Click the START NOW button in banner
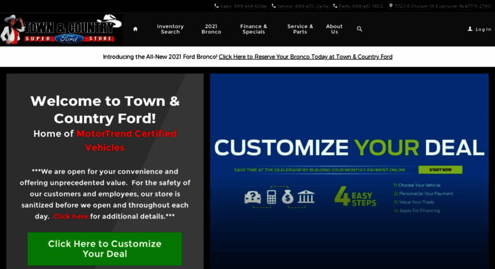495x269 pixels. (x=440, y=170)
